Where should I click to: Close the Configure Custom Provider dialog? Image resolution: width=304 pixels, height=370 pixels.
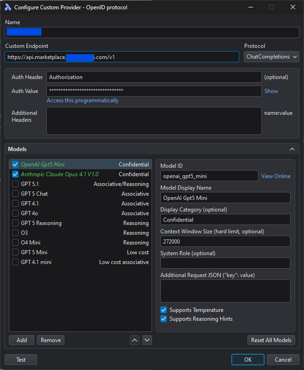point(293,7)
